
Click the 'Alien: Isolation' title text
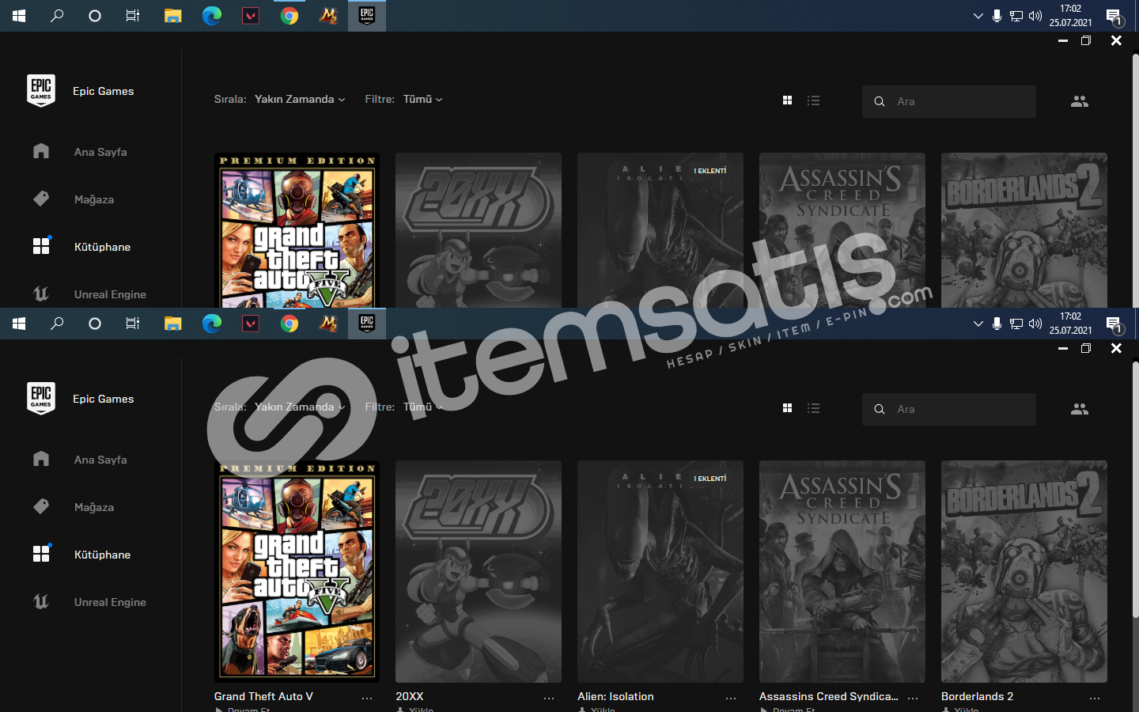(615, 696)
